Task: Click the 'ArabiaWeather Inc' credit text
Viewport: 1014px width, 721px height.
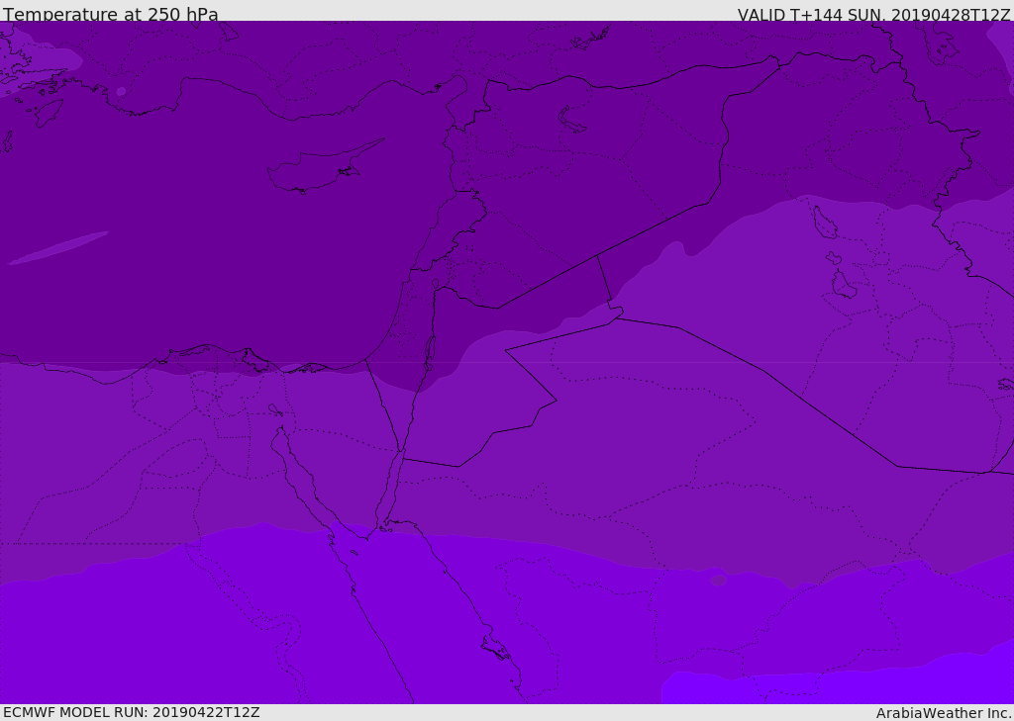Action: [943, 713]
